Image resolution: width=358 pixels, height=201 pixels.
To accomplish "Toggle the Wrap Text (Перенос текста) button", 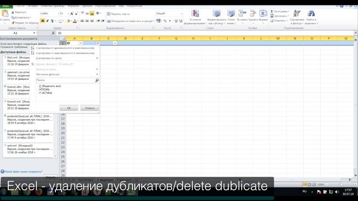I will 118,14.
